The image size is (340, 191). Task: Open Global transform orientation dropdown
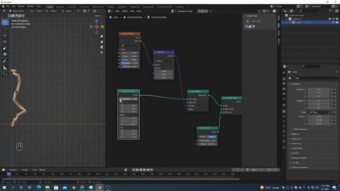tap(69, 11)
